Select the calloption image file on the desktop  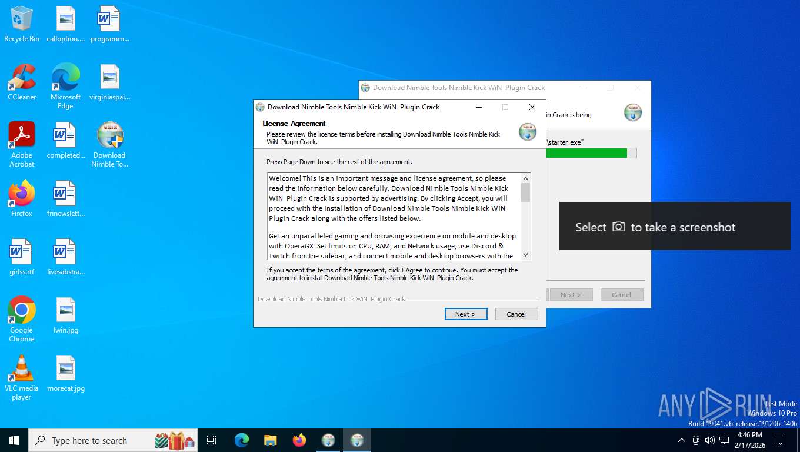point(66,24)
